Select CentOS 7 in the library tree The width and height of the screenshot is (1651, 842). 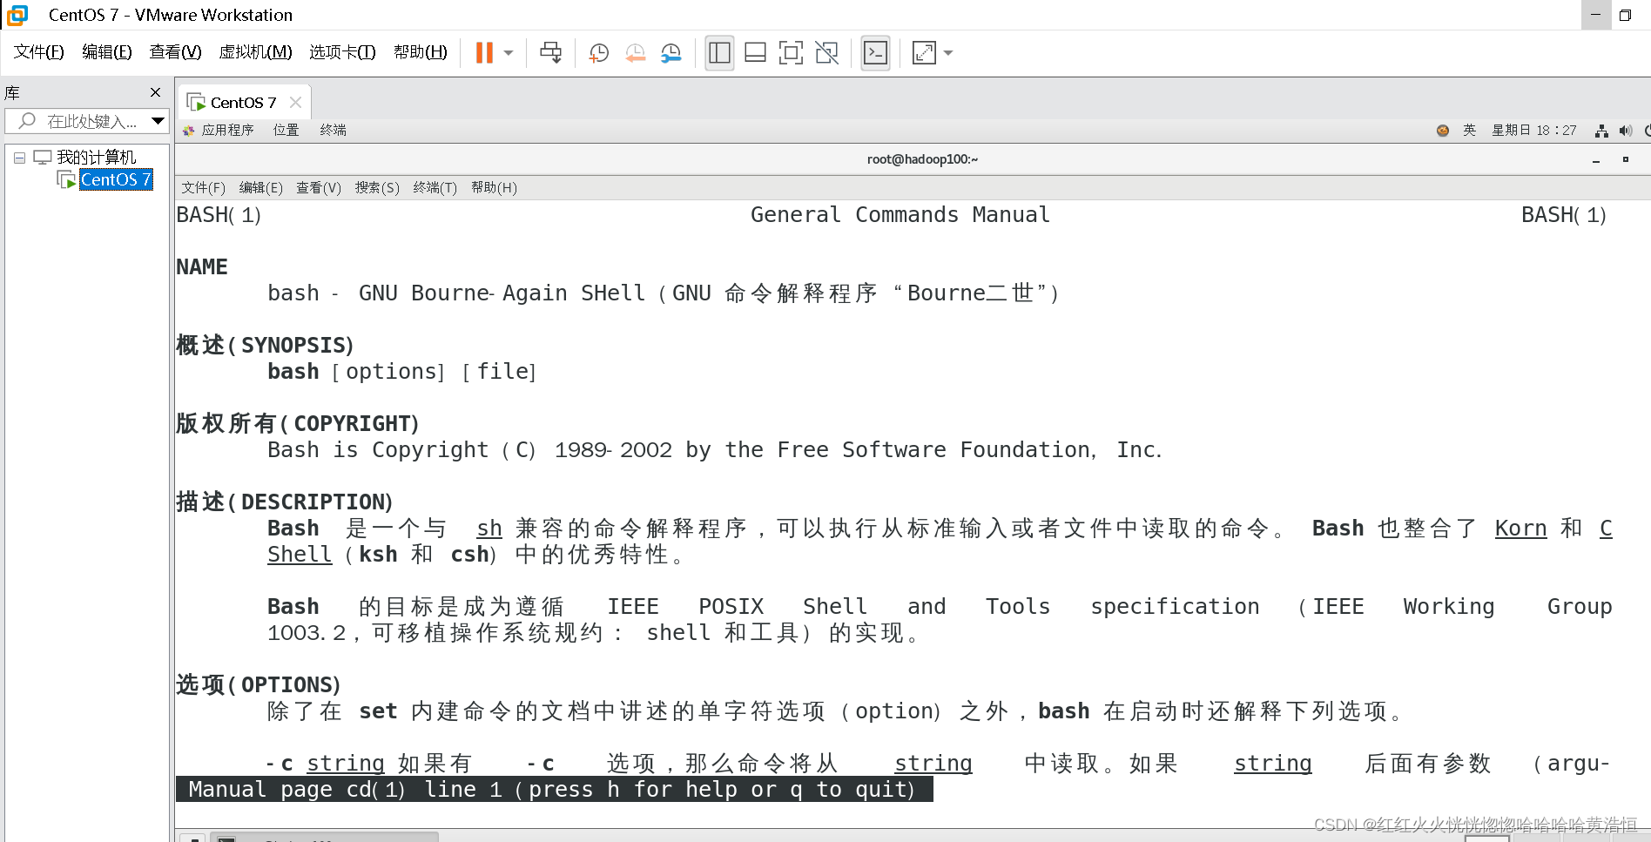[116, 179]
